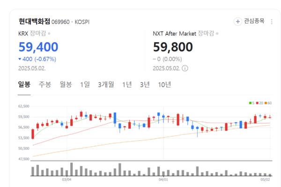Click the 관심종목 label

[254, 21]
